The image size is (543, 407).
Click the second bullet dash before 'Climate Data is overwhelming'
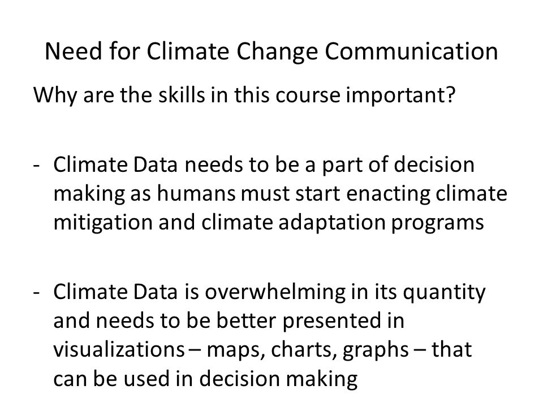tap(37, 293)
